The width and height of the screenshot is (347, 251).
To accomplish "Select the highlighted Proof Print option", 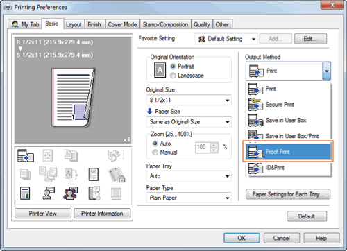I will (x=288, y=152).
